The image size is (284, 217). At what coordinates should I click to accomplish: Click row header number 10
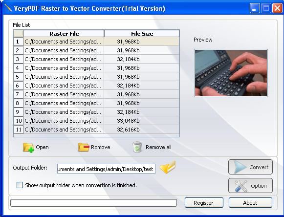(19, 121)
